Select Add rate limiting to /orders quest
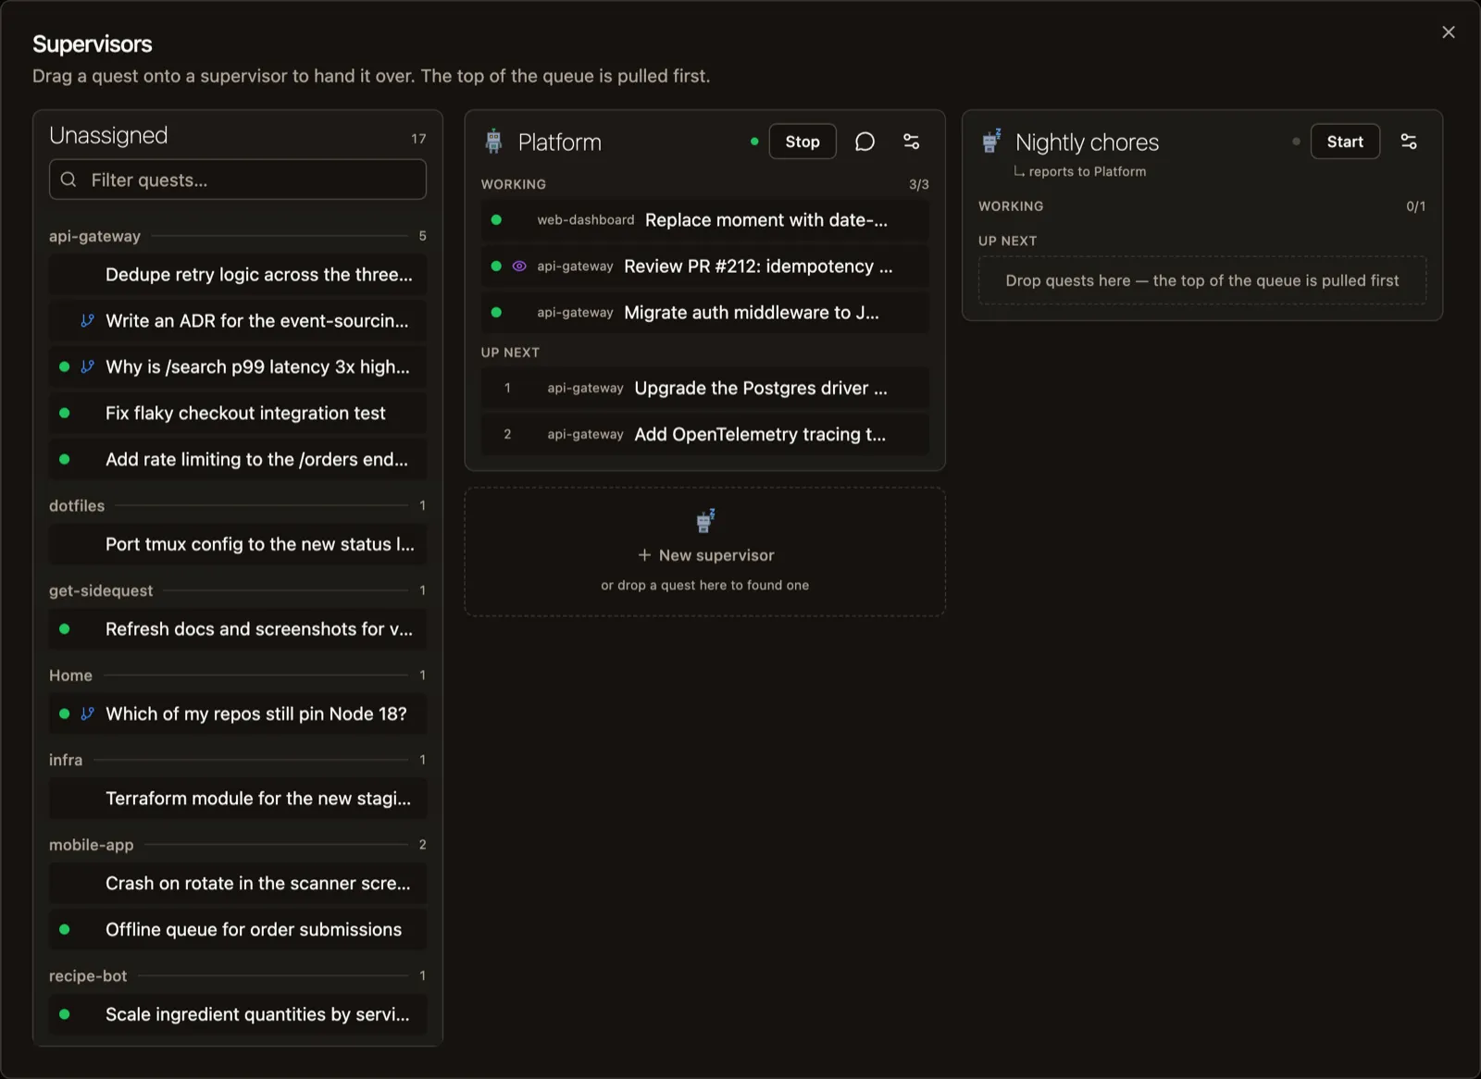The width and height of the screenshot is (1481, 1079). [x=238, y=460]
